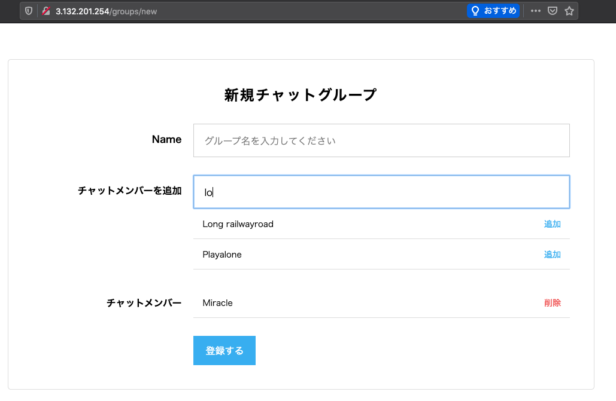616x401 pixels.
Task: Click the tracking protection shield icon
Action: click(28, 11)
